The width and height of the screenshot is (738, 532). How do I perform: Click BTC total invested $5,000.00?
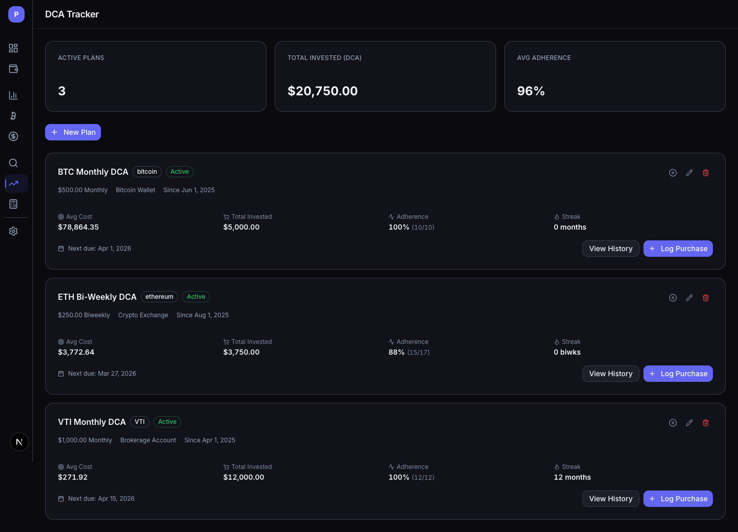(241, 227)
